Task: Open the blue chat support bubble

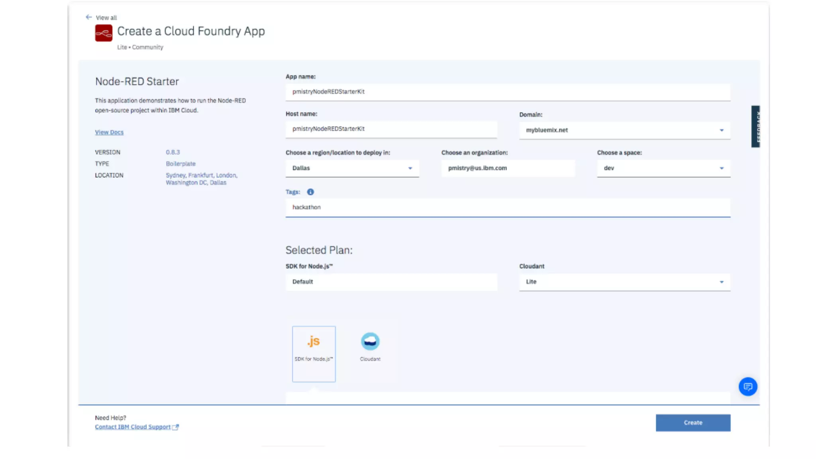Action: point(748,386)
